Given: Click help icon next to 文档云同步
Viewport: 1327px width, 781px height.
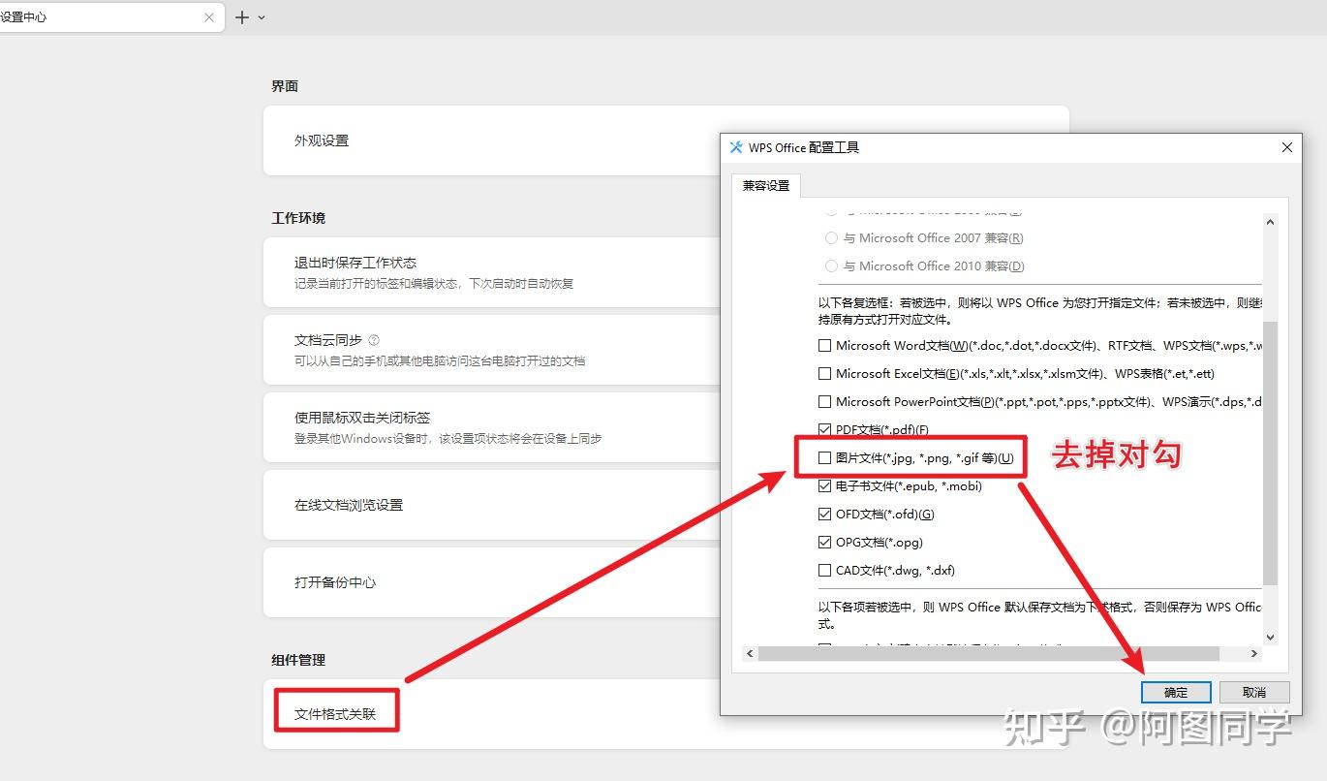Looking at the screenshot, I should (374, 340).
